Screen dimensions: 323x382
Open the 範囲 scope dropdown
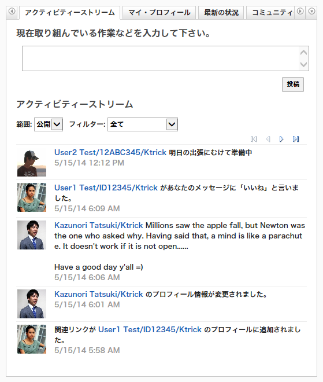[49, 124]
